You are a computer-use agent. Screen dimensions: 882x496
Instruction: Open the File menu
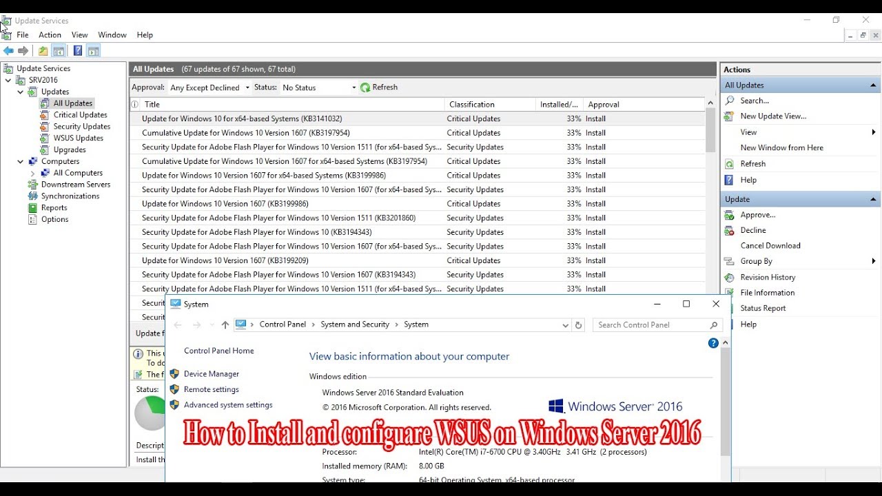[x=23, y=35]
